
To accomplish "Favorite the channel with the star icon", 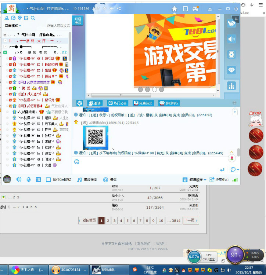I will click(105, 8).
